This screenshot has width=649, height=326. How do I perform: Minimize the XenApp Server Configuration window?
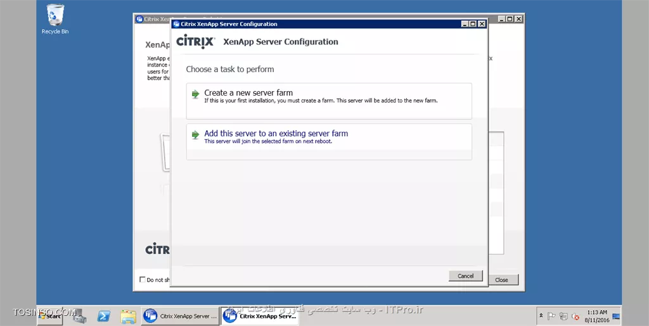465,24
